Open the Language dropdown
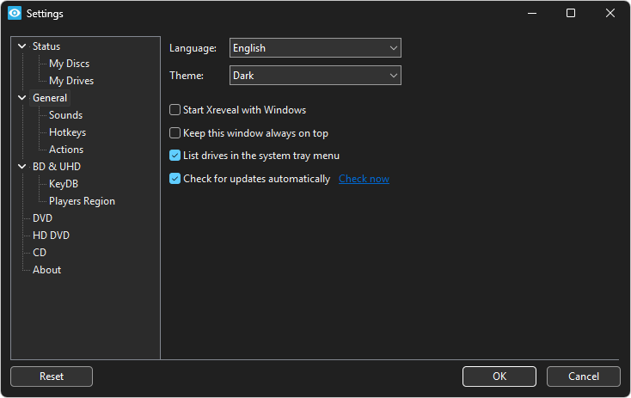The width and height of the screenshot is (631, 398). pos(315,48)
